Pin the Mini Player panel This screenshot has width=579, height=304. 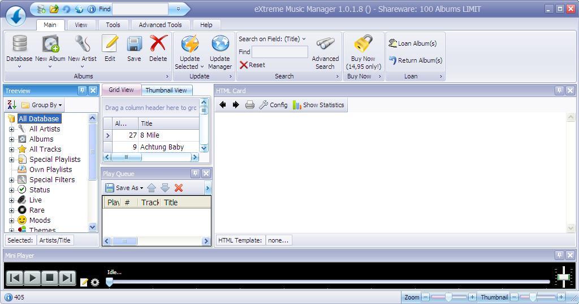559,255
